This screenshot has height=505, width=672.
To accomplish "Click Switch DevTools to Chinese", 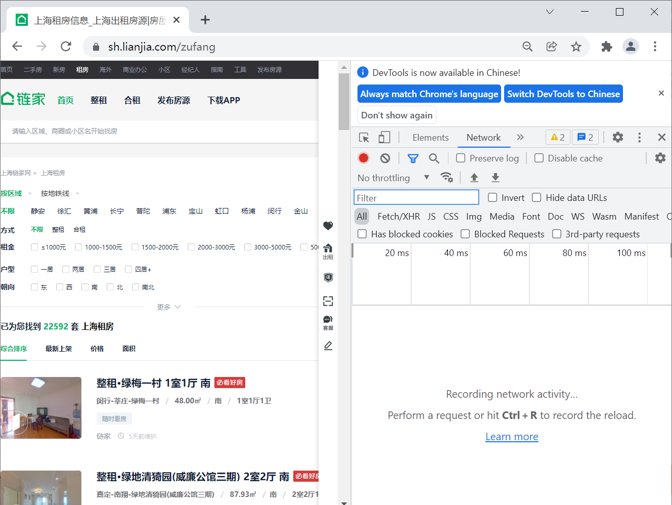I will click(563, 94).
